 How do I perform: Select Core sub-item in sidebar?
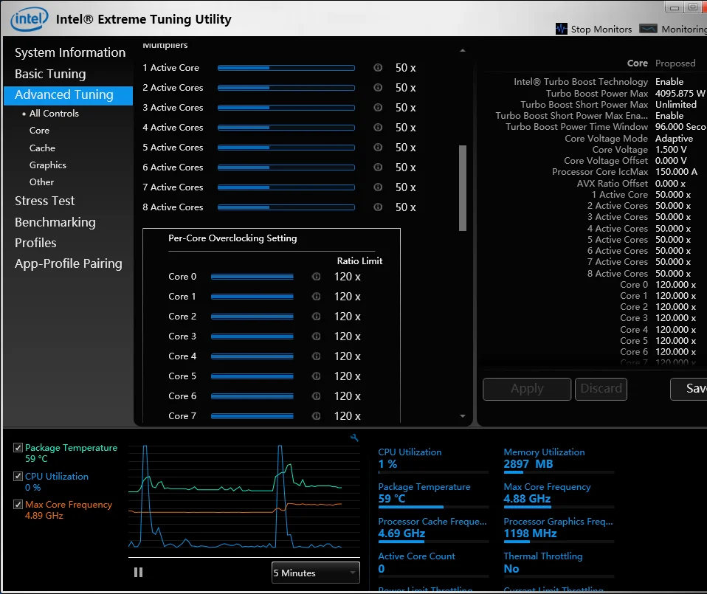(x=39, y=131)
